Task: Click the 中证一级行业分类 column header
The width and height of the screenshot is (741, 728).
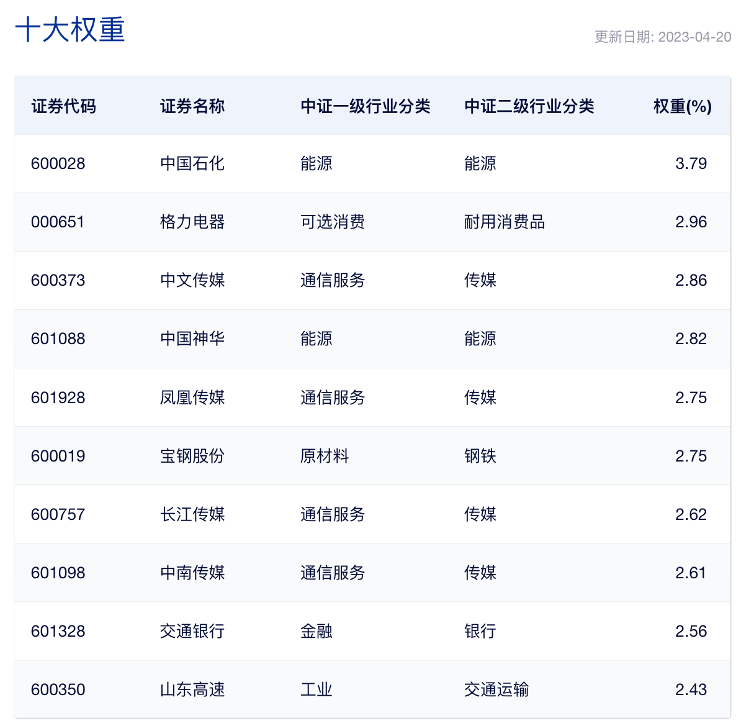Action: 366,106
